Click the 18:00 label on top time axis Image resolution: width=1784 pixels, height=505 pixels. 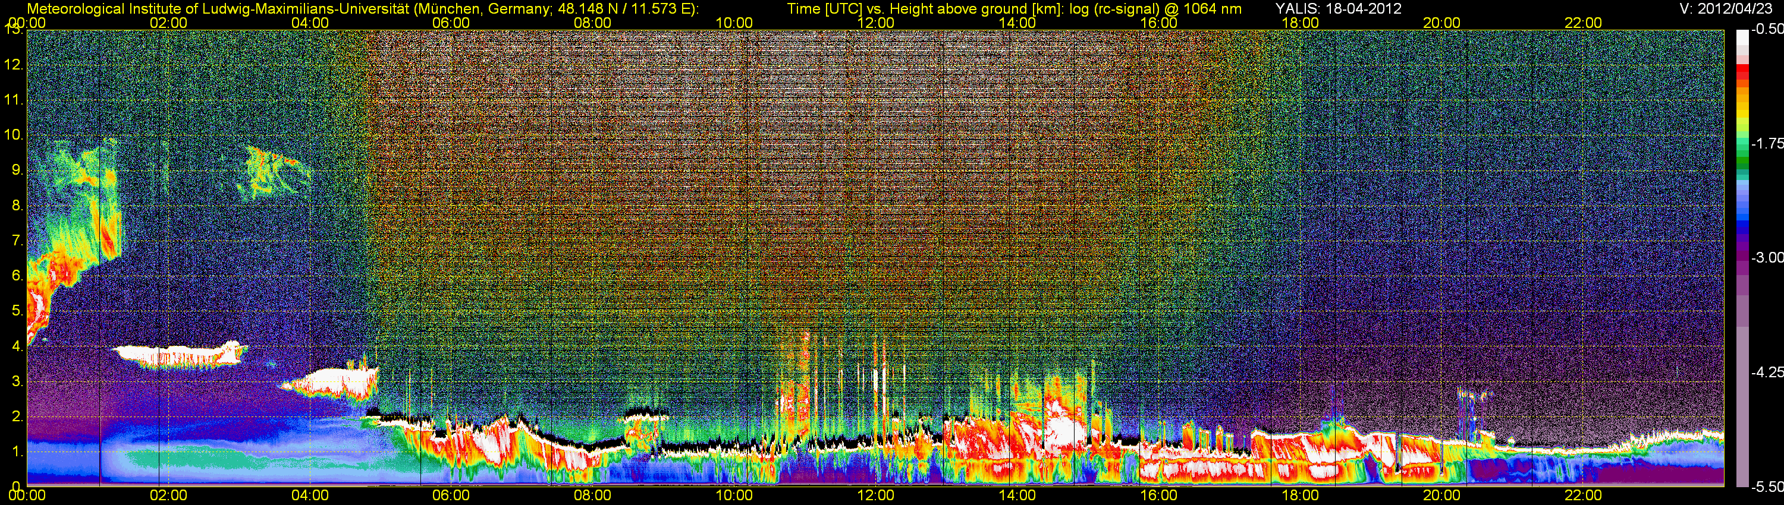(1301, 23)
